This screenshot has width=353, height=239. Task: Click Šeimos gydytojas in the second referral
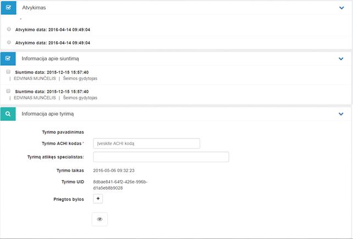pyautogui.click(x=80, y=98)
